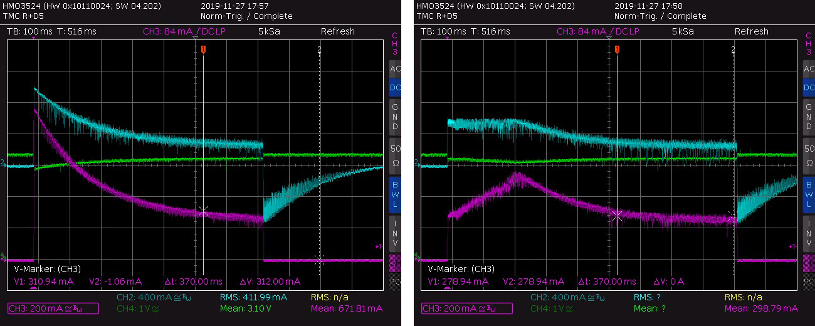Click Mean: 671.81 mA measurement
The width and height of the screenshot is (815, 326).
346,308
